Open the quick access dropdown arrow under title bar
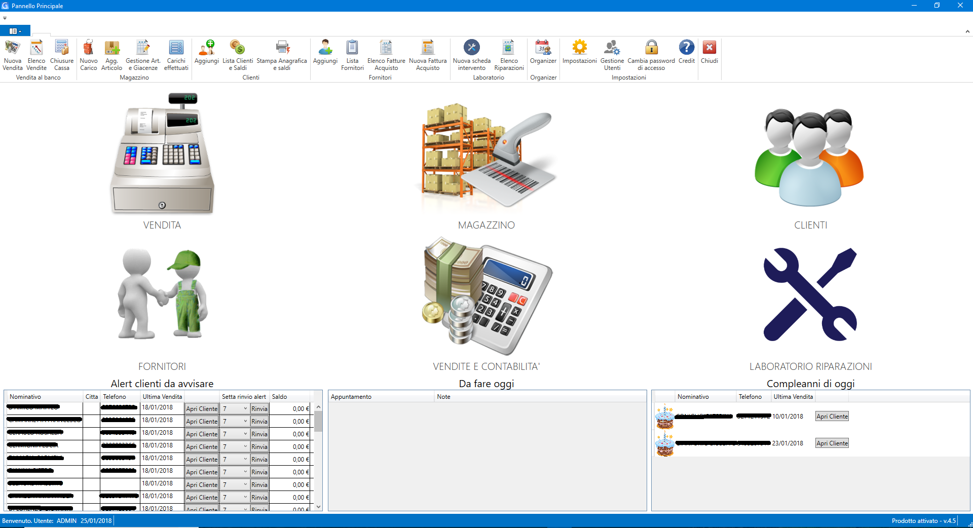This screenshot has height=528, width=973. tap(5, 18)
